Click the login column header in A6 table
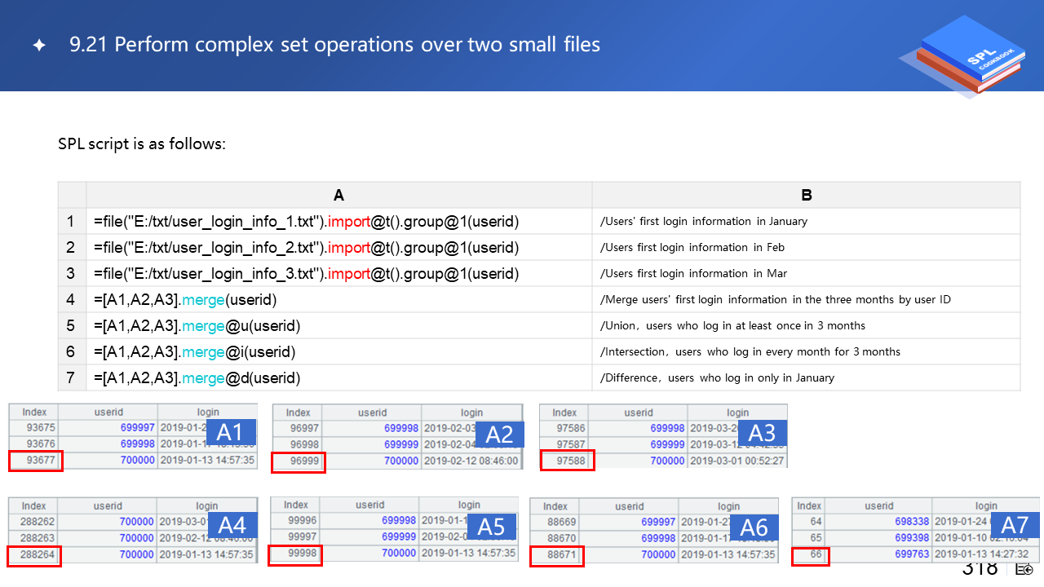The height and width of the screenshot is (587, 1044). 728,506
